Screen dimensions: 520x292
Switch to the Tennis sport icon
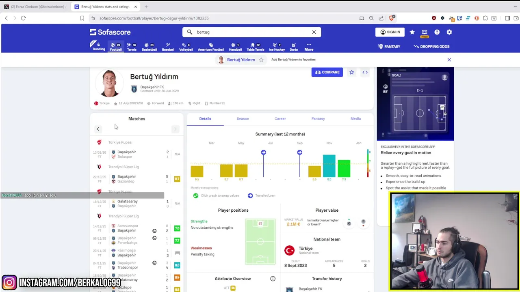point(132,47)
